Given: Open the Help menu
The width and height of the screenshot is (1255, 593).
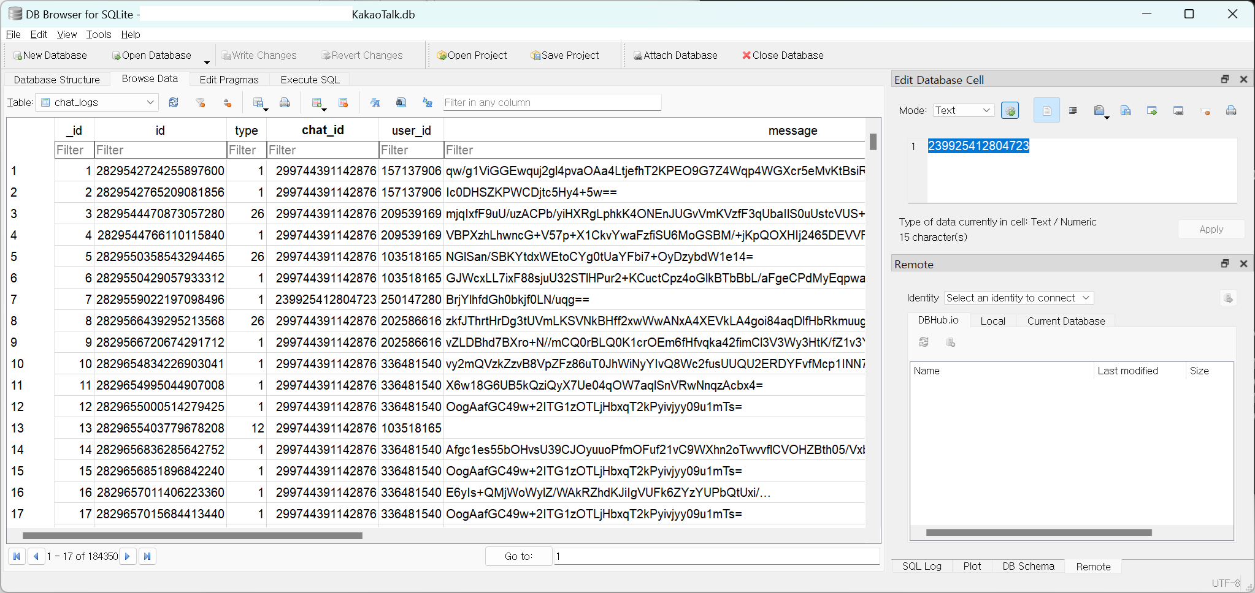Looking at the screenshot, I should (131, 34).
